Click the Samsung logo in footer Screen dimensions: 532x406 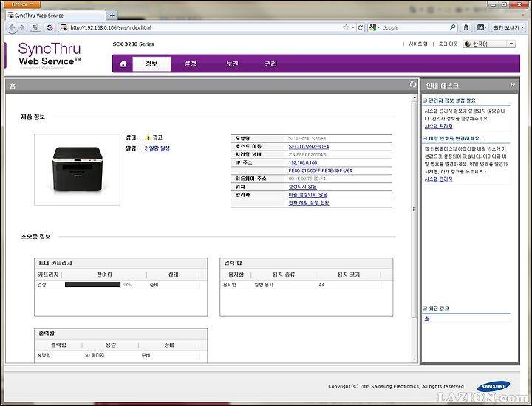click(x=494, y=387)
